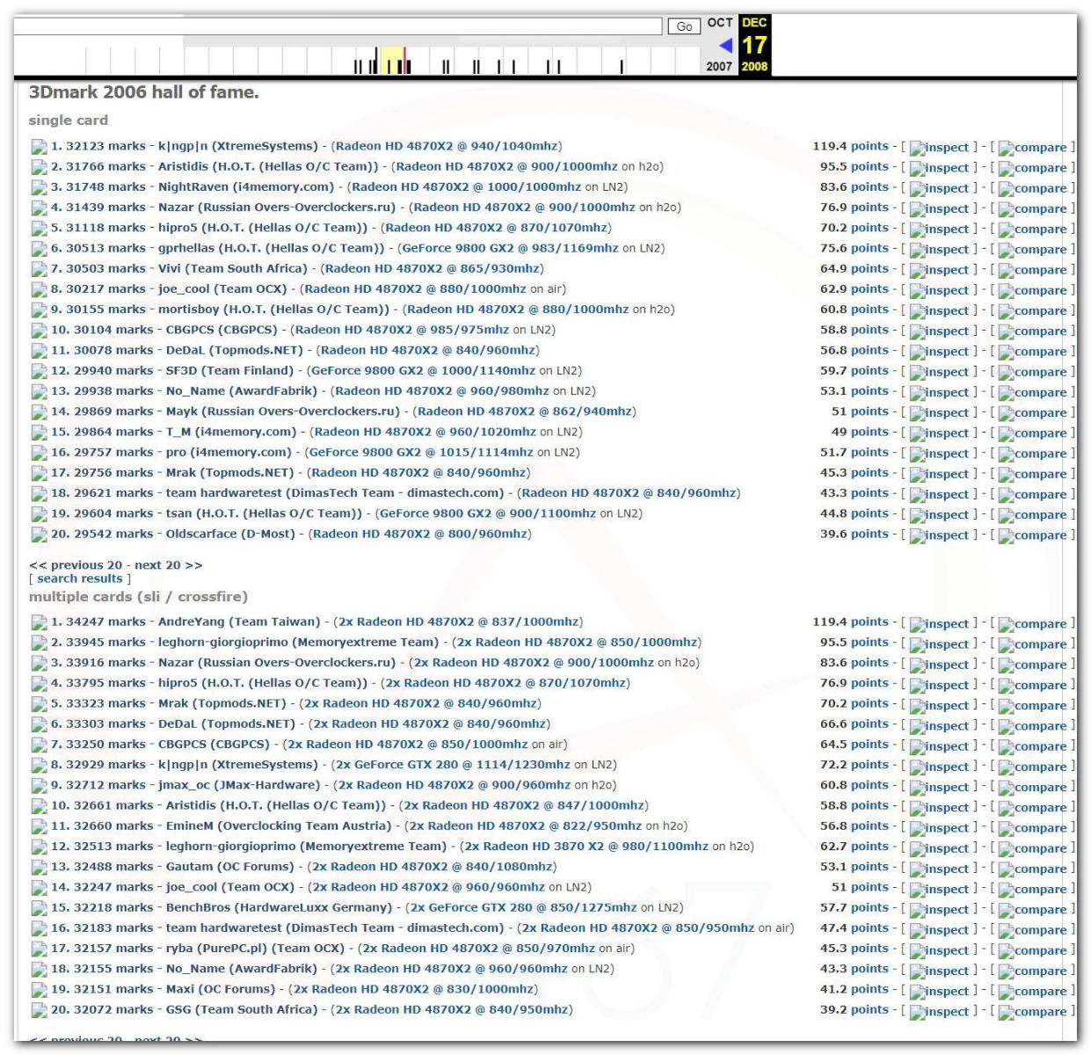Go to previous 20 single card results

76,565
